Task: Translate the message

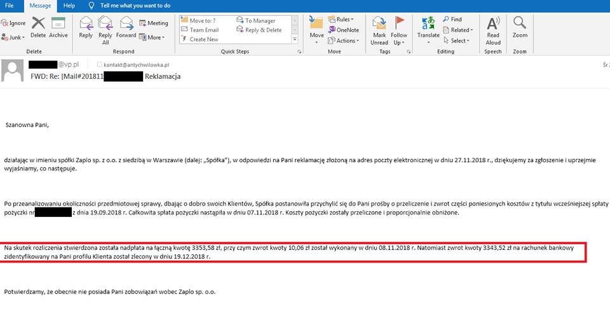Action: point(428,30)
